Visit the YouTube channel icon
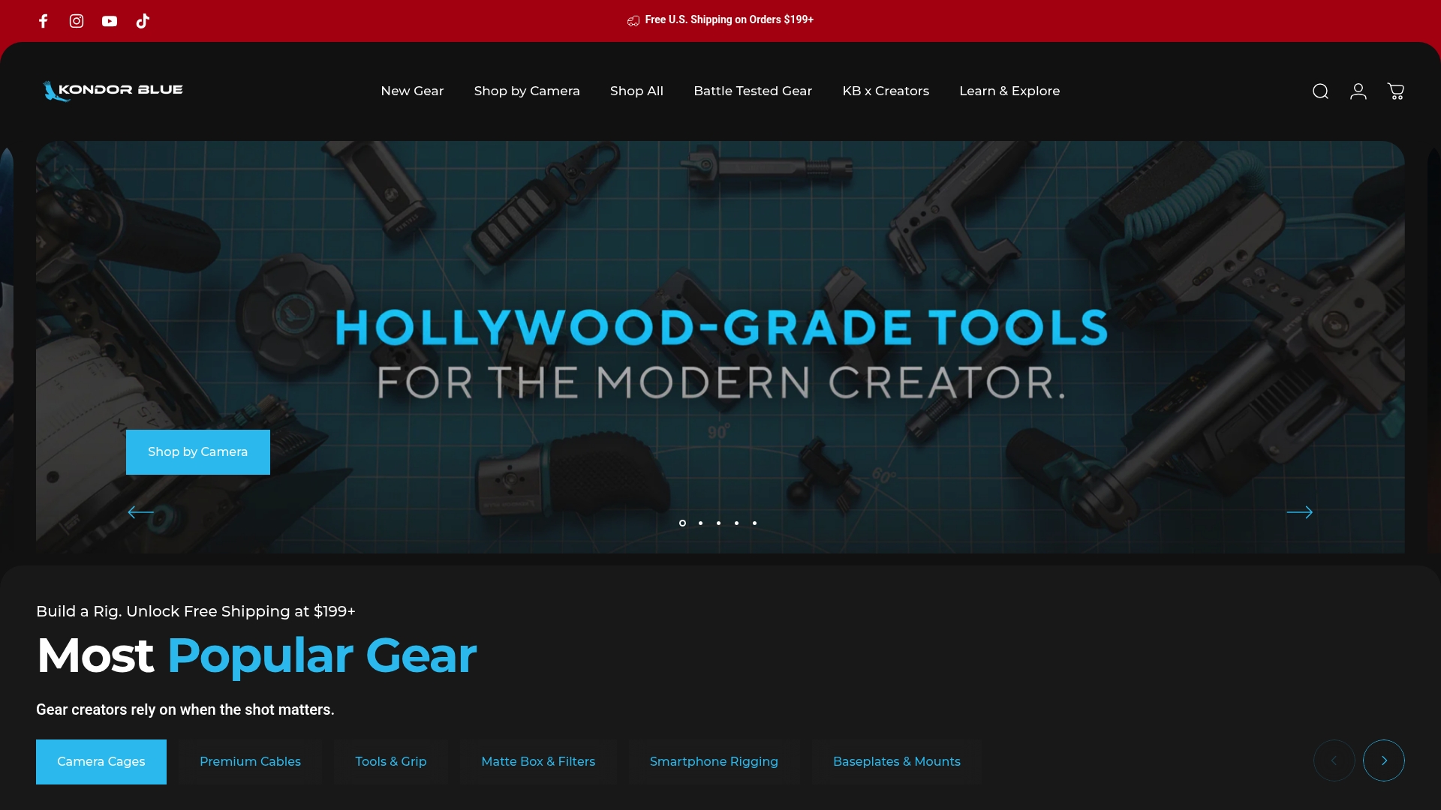1441x810 pixels. (109, 21)
